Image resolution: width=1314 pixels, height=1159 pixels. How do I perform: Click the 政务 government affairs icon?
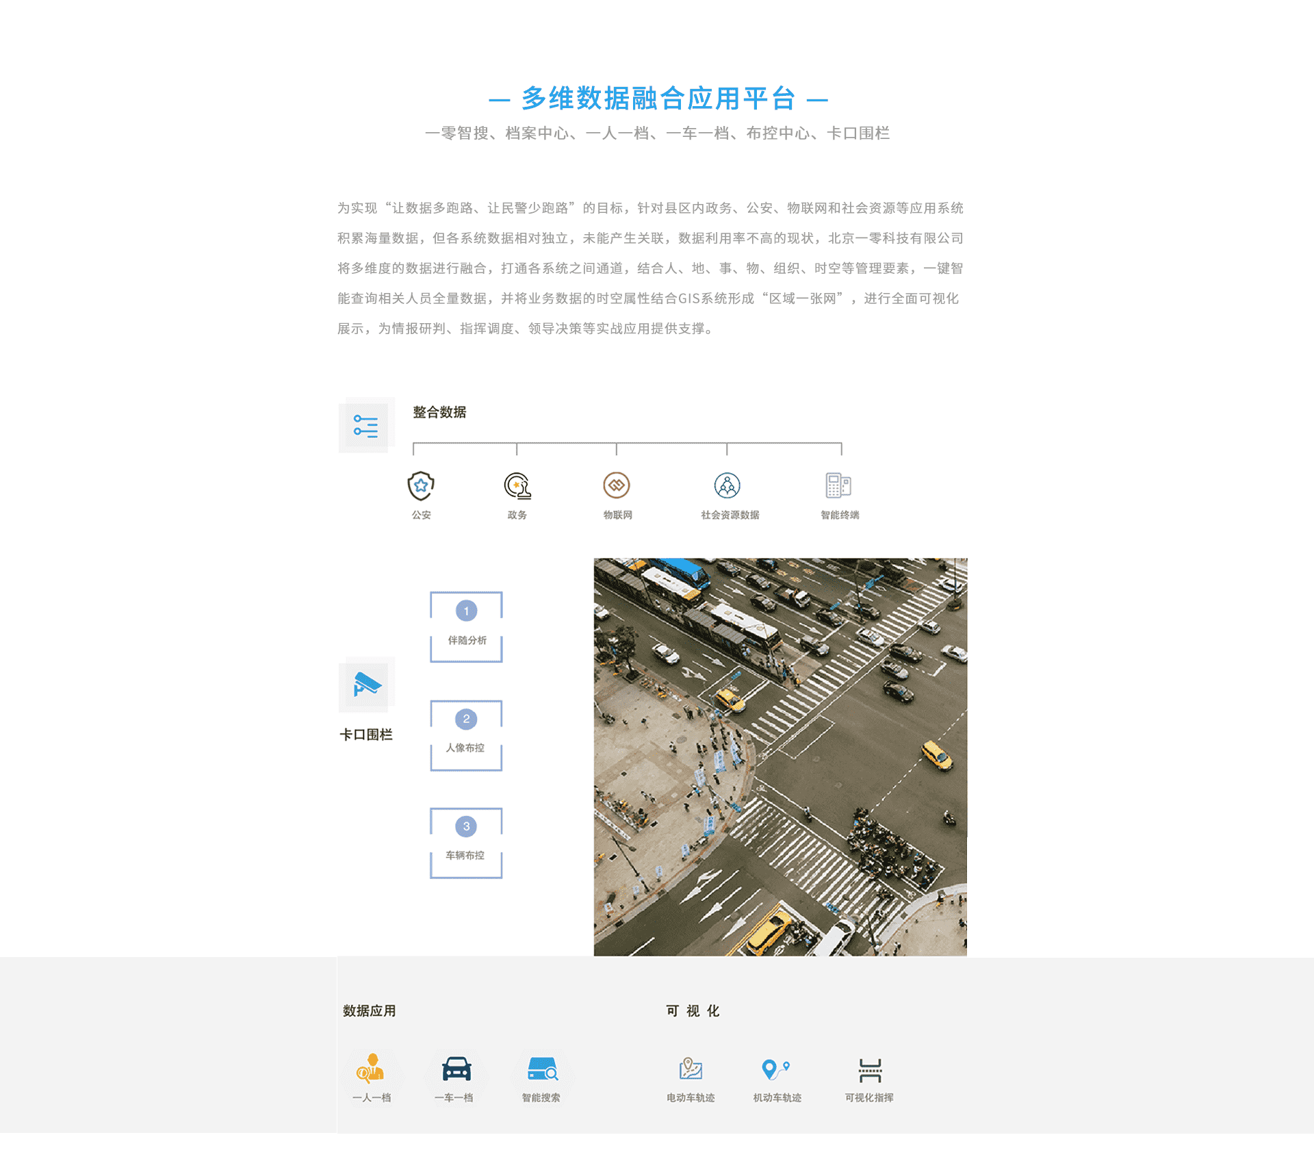517,486
